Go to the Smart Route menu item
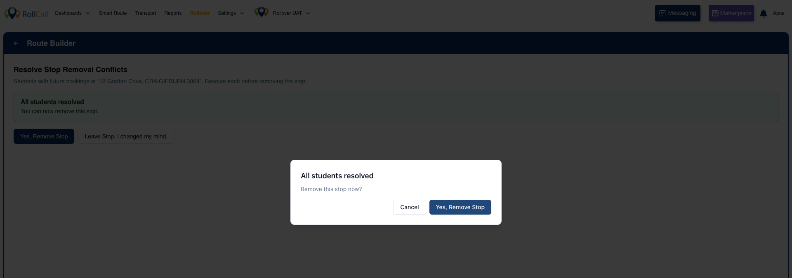The height and width of the screenshot is (278, 792). (113, 13)
